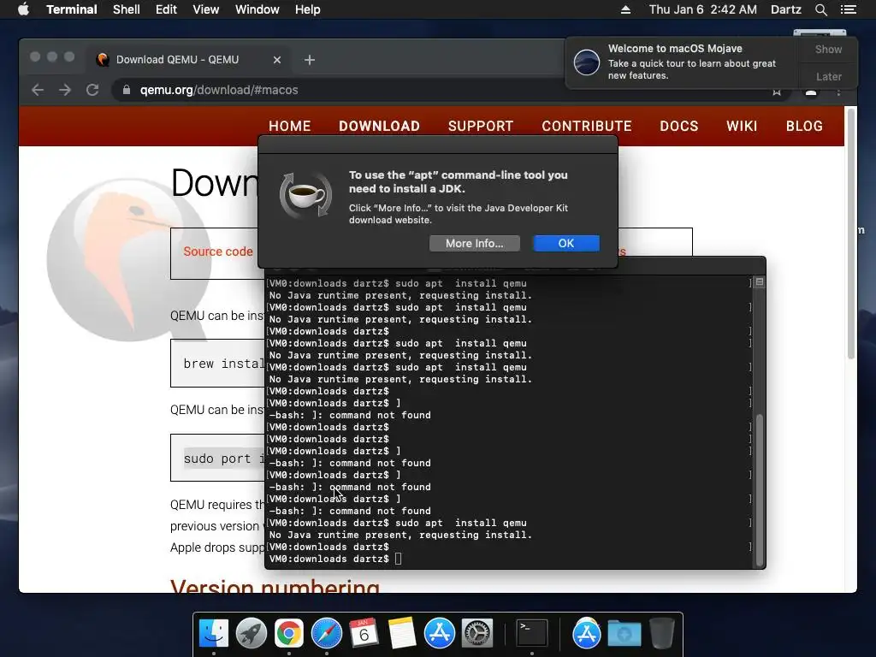
Task: Click More Info... in JDK dialog
Action: point(474,243)
